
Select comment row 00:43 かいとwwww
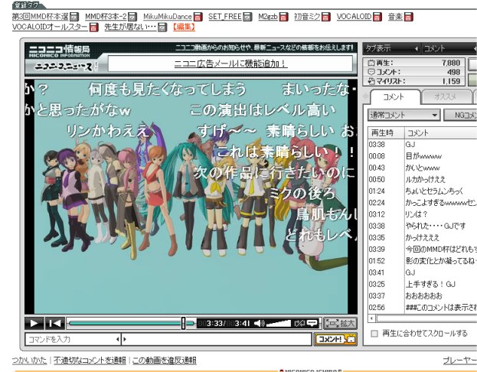(422, 168)
